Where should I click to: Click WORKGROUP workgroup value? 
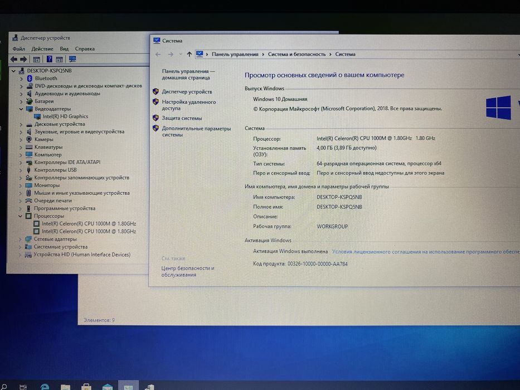coord(332,227)
